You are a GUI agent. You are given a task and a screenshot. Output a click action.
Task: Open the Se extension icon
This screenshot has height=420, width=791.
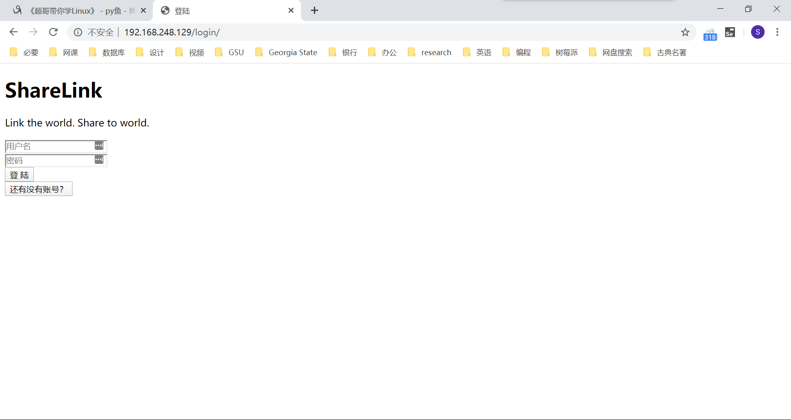click(730, 32)
